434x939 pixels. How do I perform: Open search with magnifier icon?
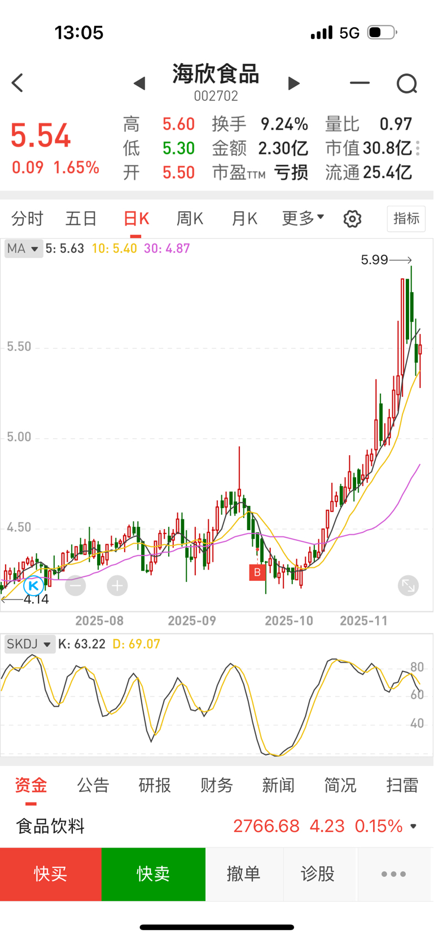pyautogui.click(x=407, y=83)
